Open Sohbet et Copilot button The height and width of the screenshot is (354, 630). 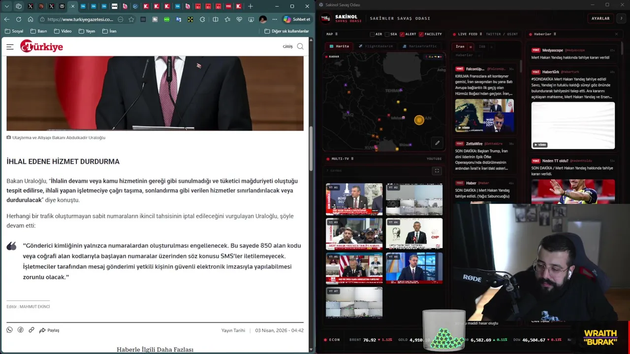point(297,19)
